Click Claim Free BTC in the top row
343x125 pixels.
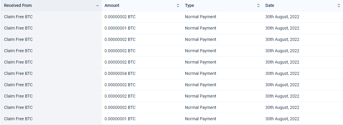tap(18, 17)
